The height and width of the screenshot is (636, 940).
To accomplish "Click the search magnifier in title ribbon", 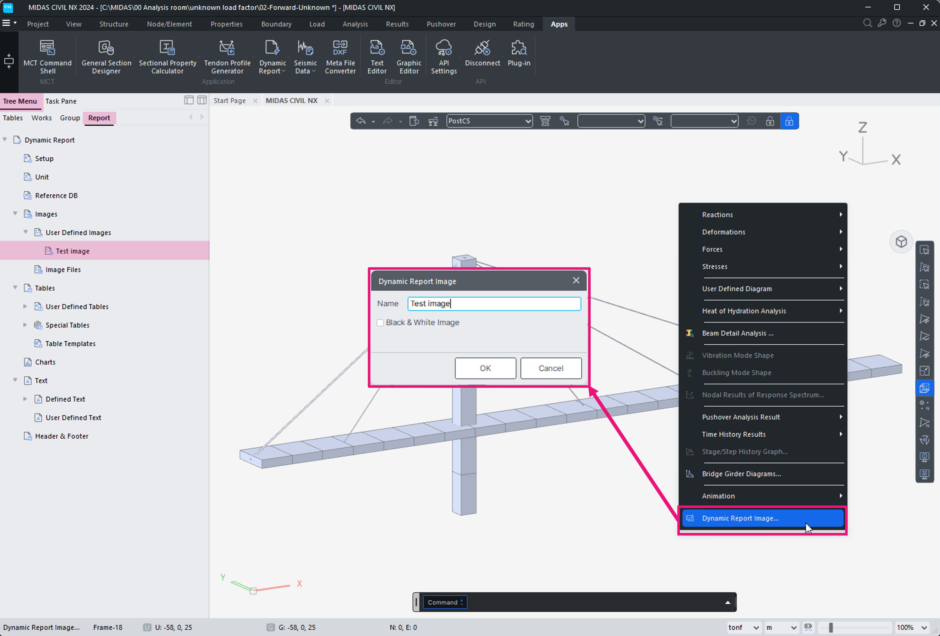I will pyautogui.click(x=867, y=23).
